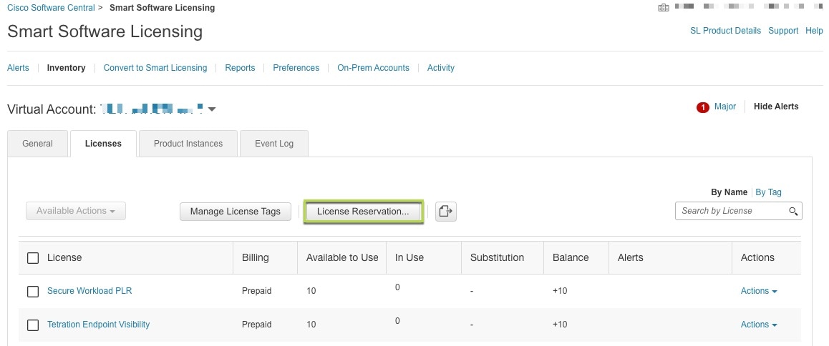
Task: Click the search magnifier icon
Action: pyautogui.click(x=793, y=212)
